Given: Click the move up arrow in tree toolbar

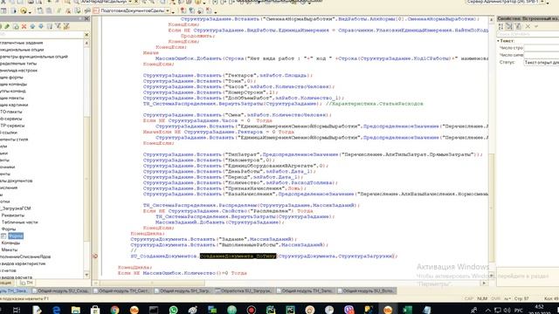Looking at the screenshot, I should coord(32,26).
